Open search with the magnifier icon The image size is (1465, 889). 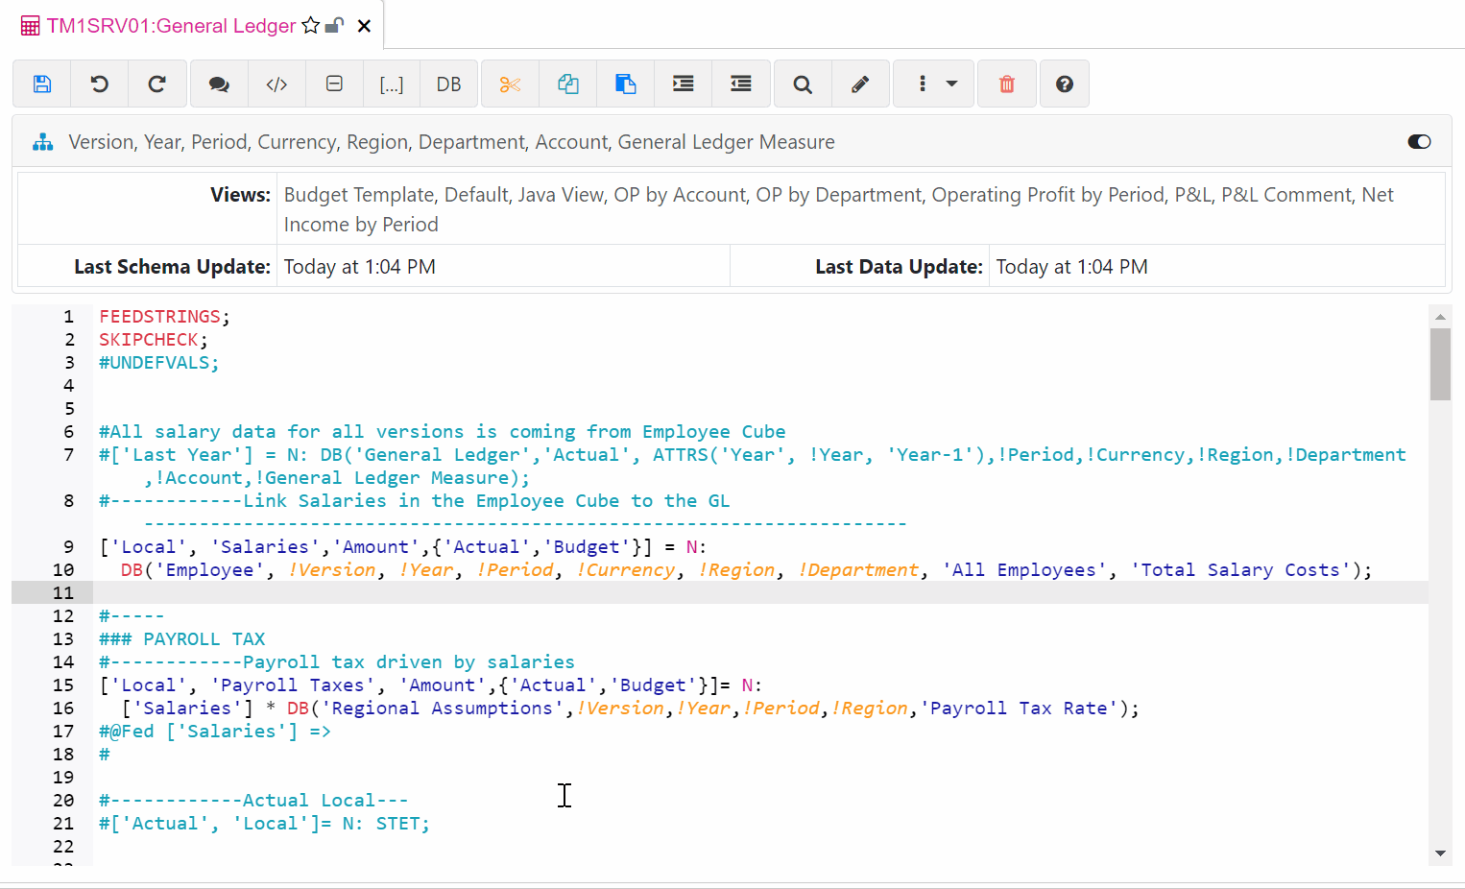click(x=802, y=84)
